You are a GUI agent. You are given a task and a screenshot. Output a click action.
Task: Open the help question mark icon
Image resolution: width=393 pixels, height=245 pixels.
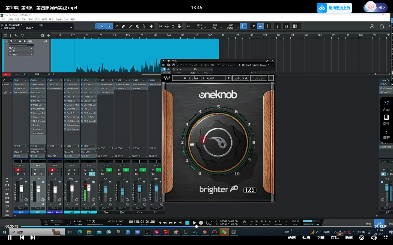[x=277, y=26]
